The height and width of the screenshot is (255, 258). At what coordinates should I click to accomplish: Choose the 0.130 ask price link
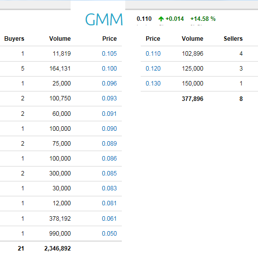coord(153,84)
